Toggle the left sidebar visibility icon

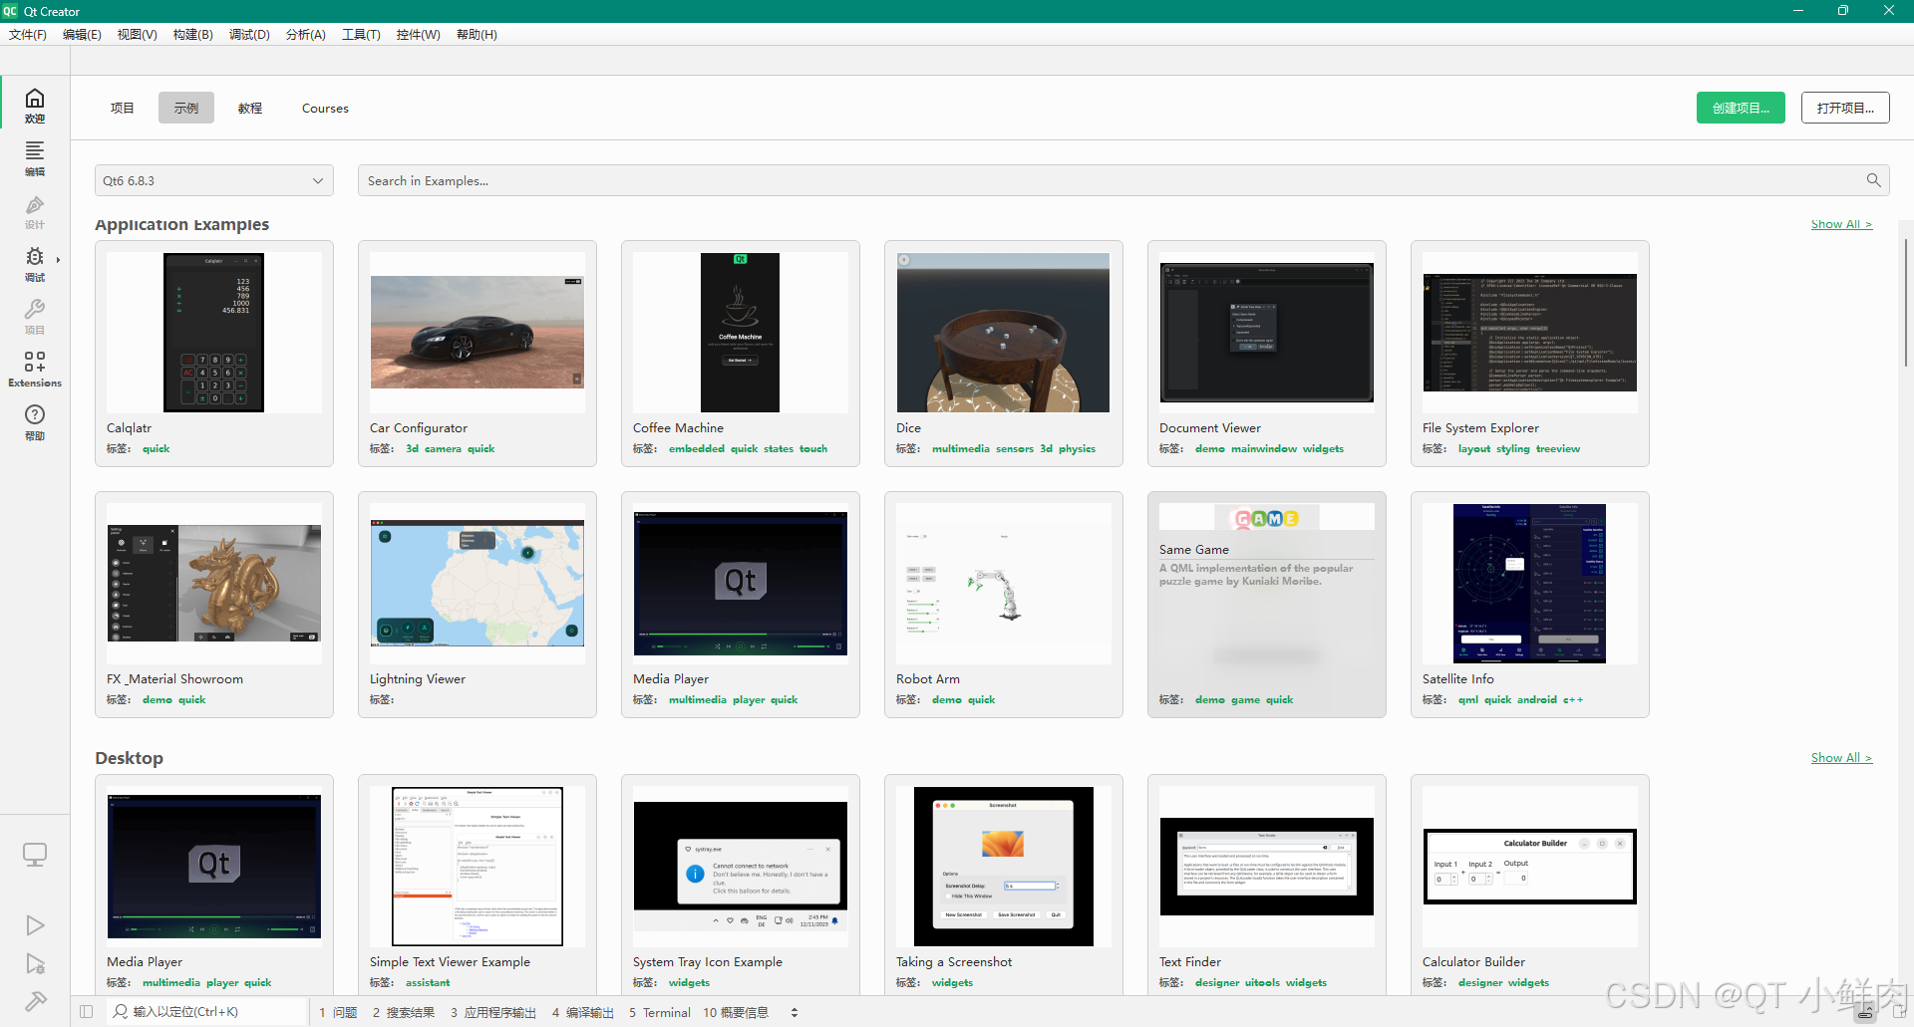pos(87,1012)
